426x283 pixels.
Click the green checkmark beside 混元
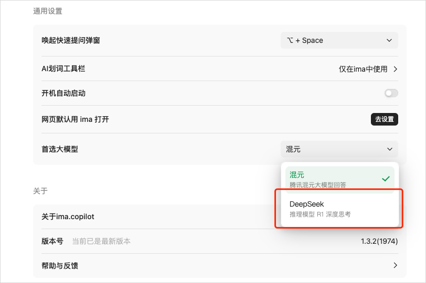click(x=386, y=179)
